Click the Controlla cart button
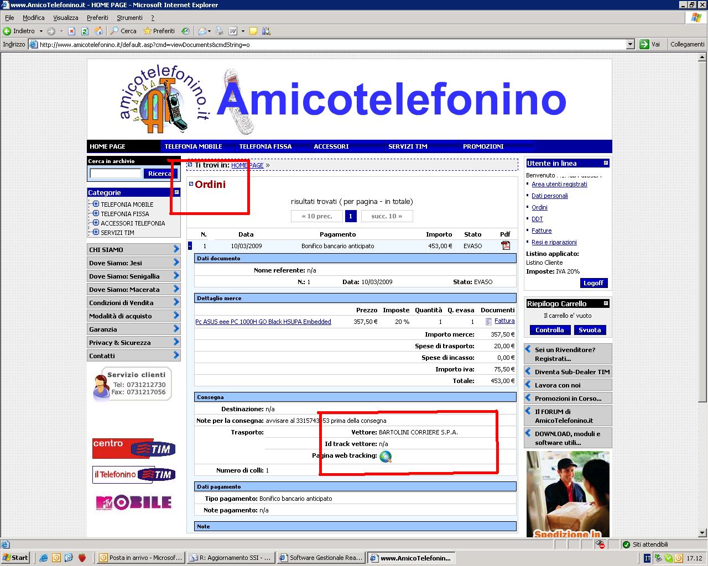708x566 pixels. pyautogui.click(x=549, y=330)
